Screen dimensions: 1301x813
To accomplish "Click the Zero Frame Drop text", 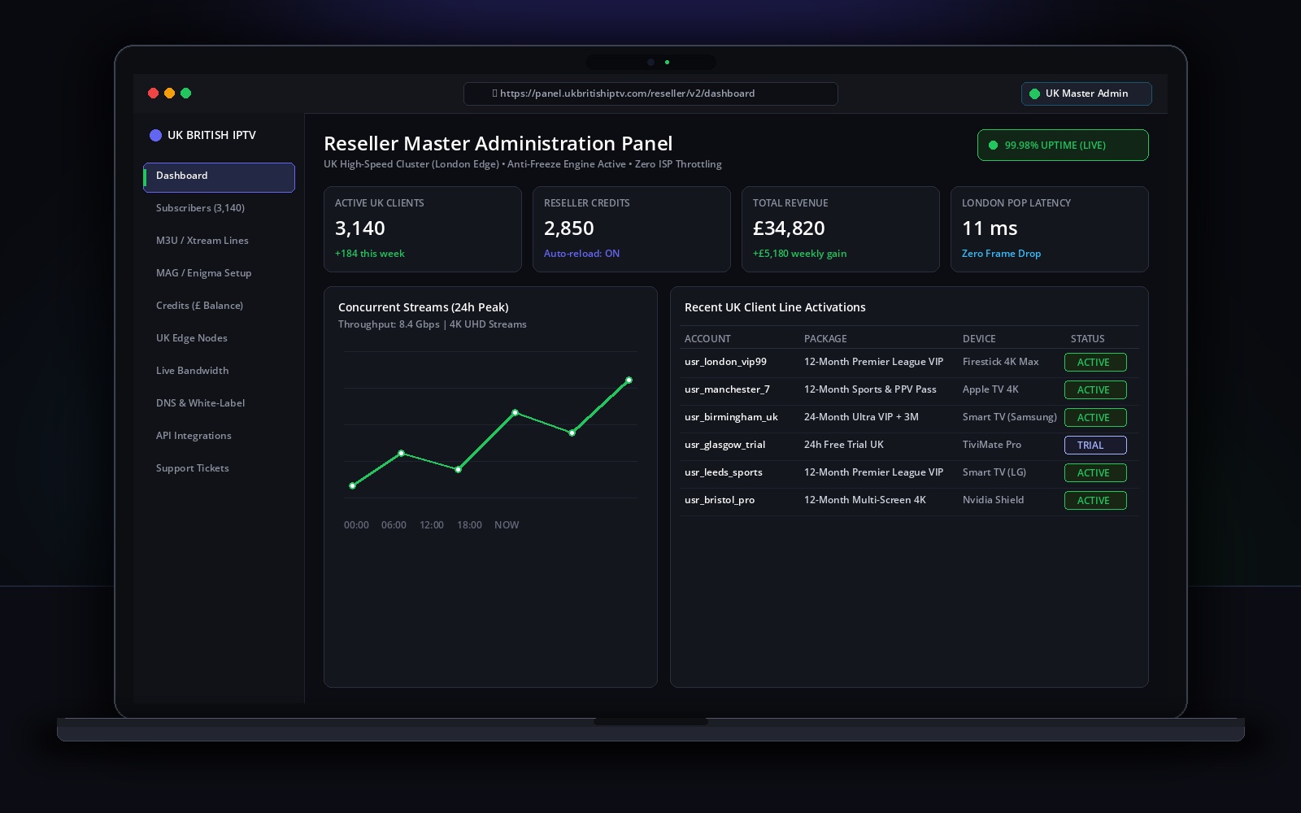I will pyautogui.click(x=1001, y=254).
